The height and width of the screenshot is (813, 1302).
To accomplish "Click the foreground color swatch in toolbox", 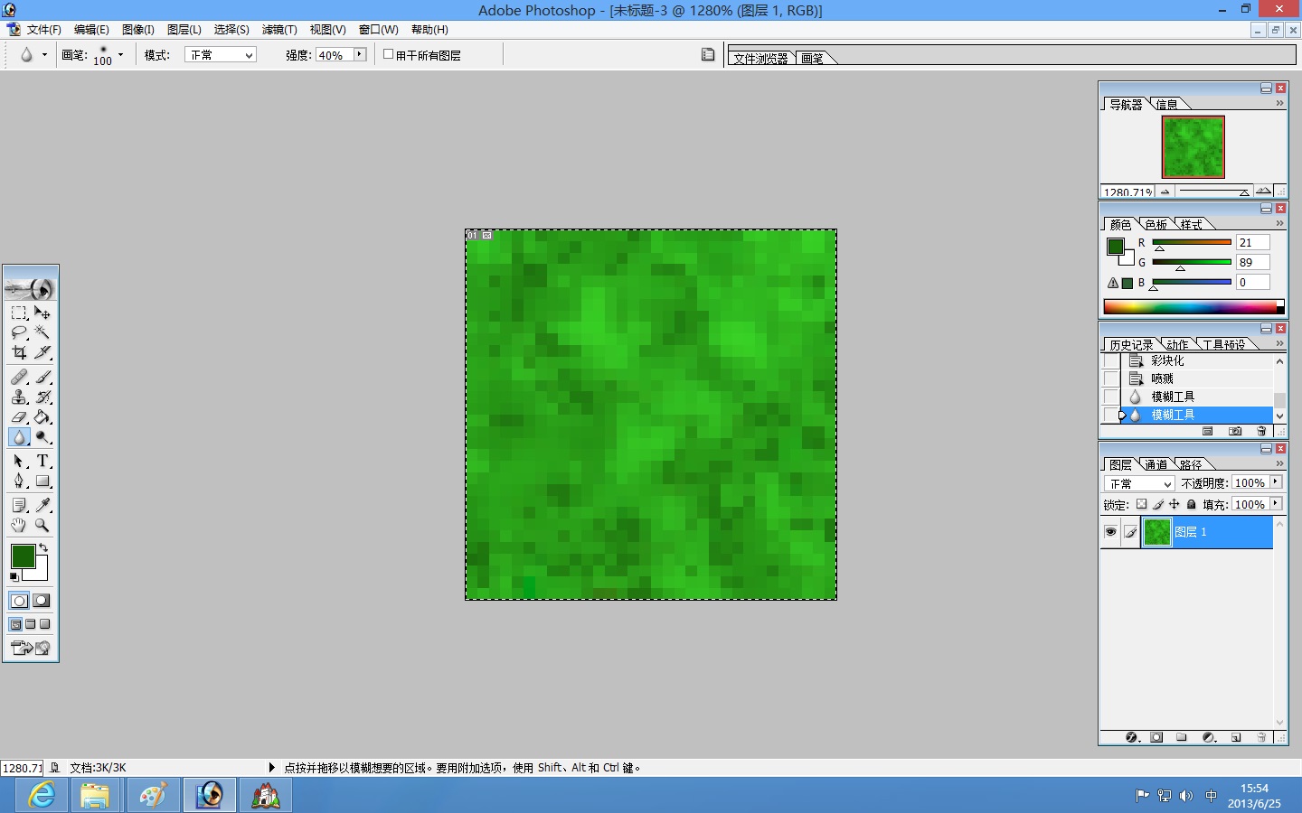I will (23, 556).
